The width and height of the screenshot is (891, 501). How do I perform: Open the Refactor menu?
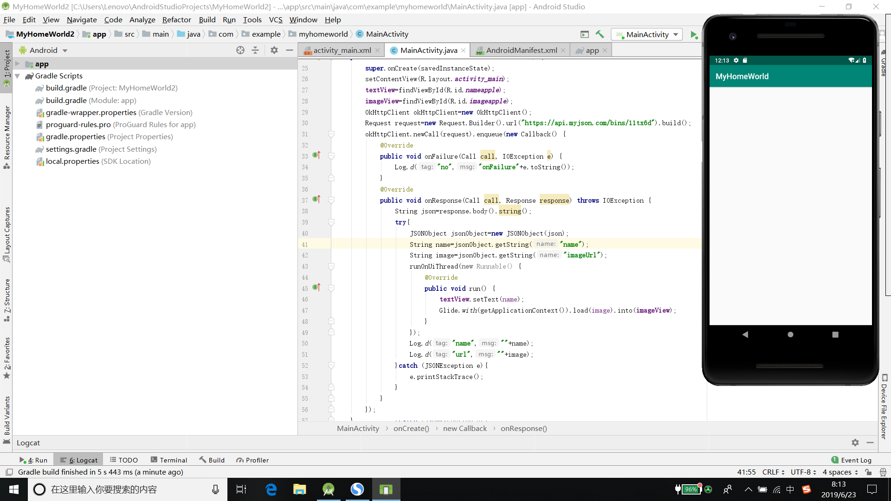(176, 19)
